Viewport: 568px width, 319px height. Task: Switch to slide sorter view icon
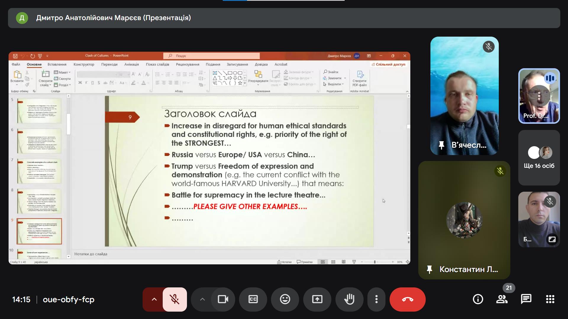(x=333, y=262)
